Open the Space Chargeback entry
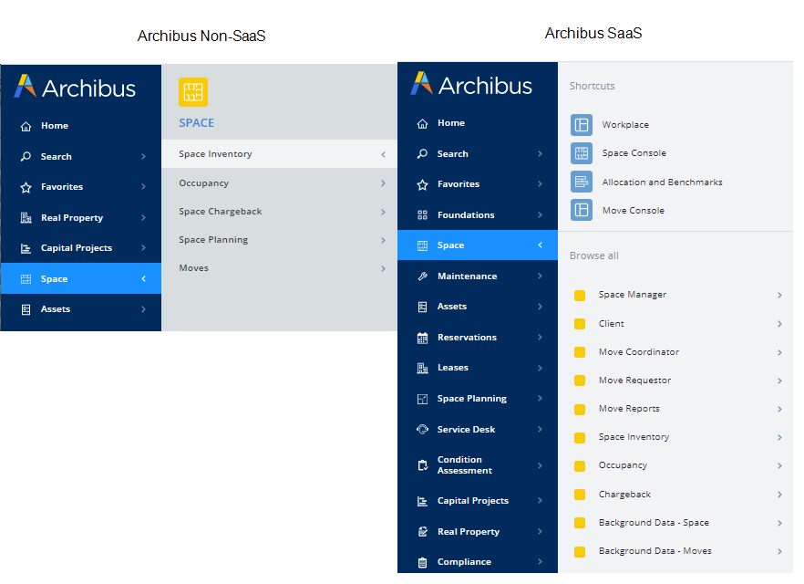Screen dimensions: 804x584 221,212
